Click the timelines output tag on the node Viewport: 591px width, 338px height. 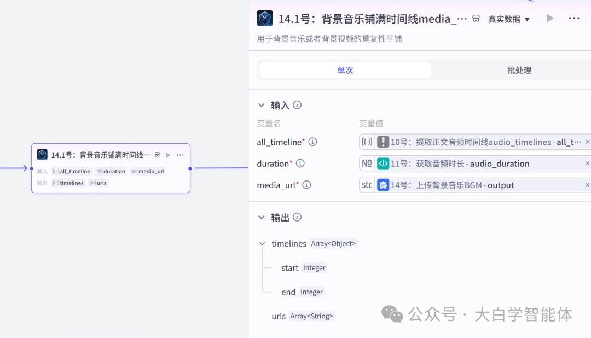[x=68, y=183]
